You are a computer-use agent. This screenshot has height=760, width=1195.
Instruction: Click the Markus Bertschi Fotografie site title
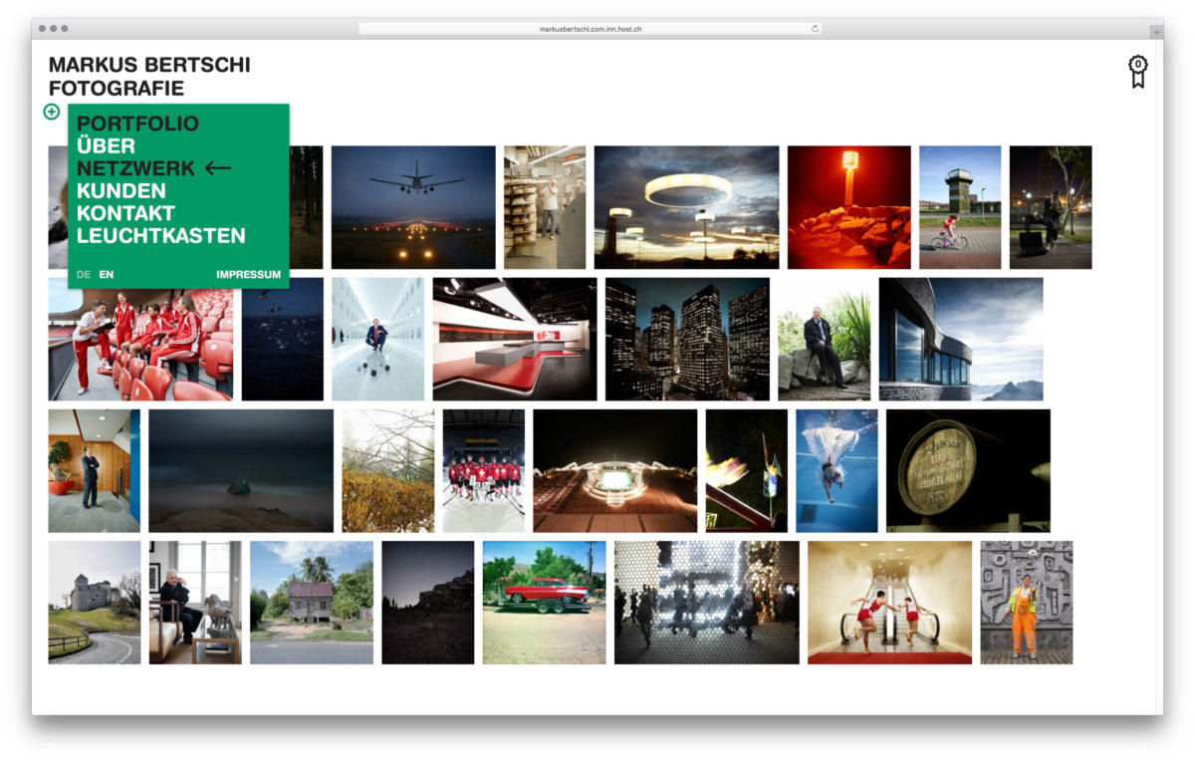(x=149, y=77)
